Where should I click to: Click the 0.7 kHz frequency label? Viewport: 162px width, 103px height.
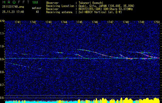(2, 85)
